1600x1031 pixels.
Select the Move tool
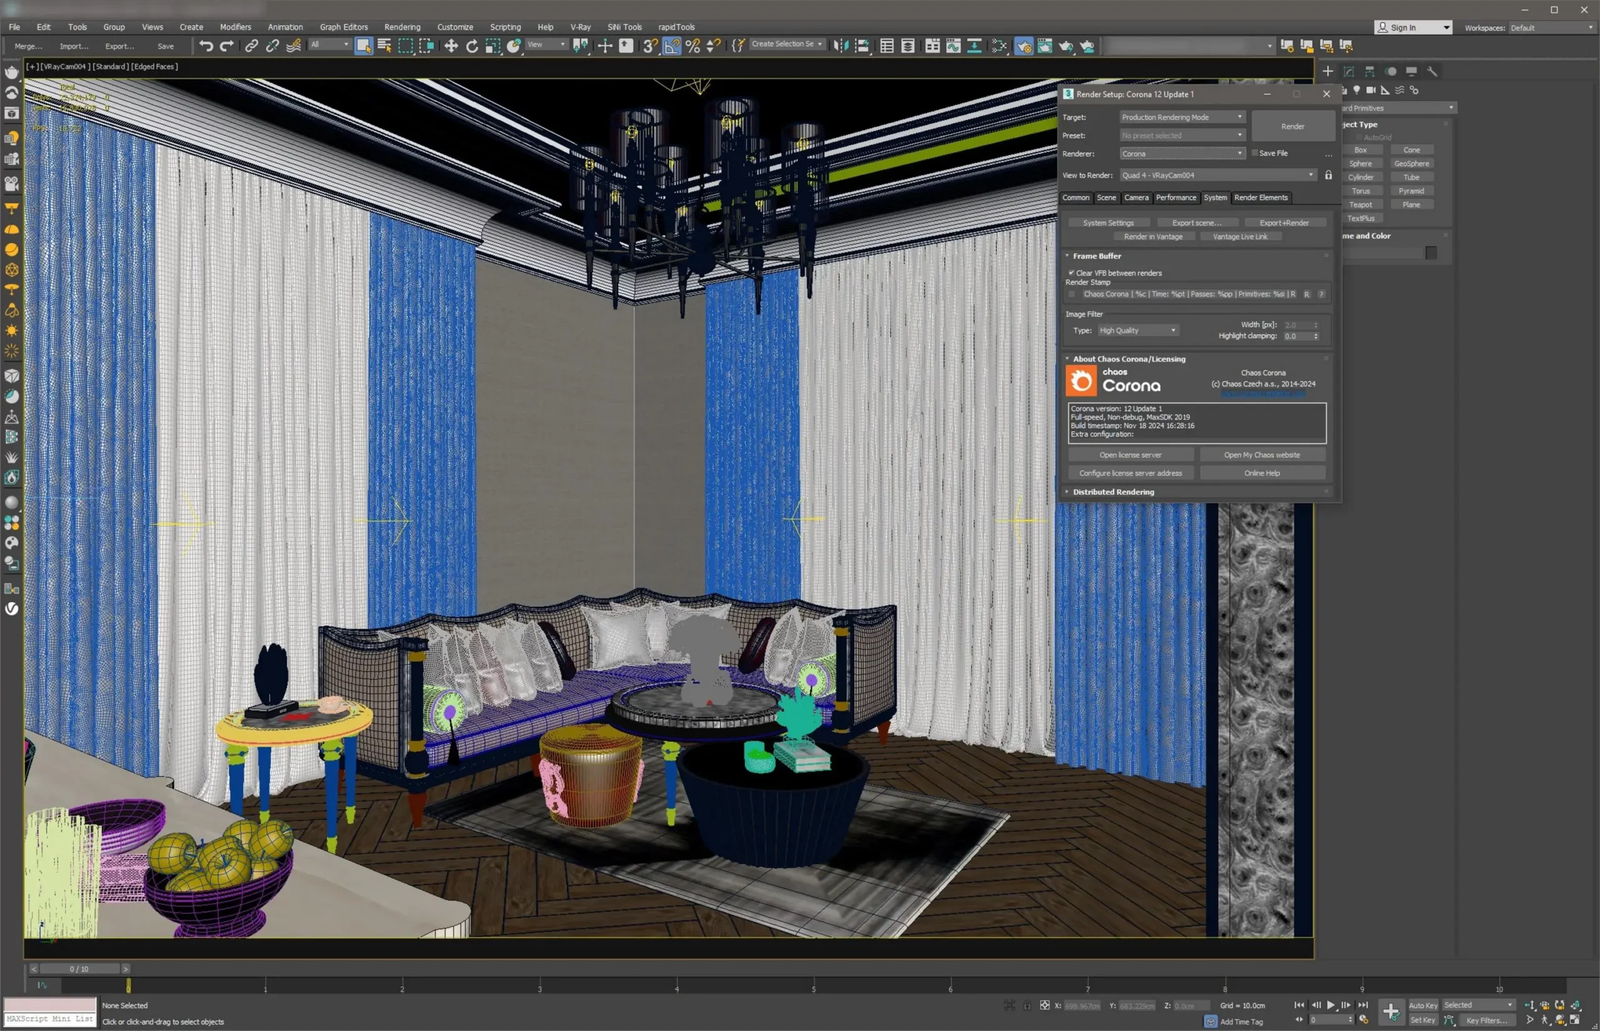coord(451,46)
